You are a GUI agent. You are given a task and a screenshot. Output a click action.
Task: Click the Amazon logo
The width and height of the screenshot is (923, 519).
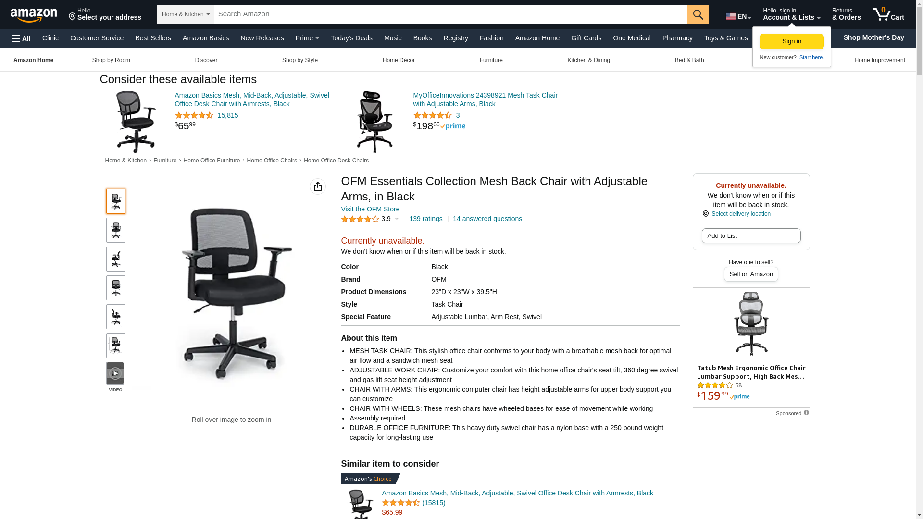34,15
